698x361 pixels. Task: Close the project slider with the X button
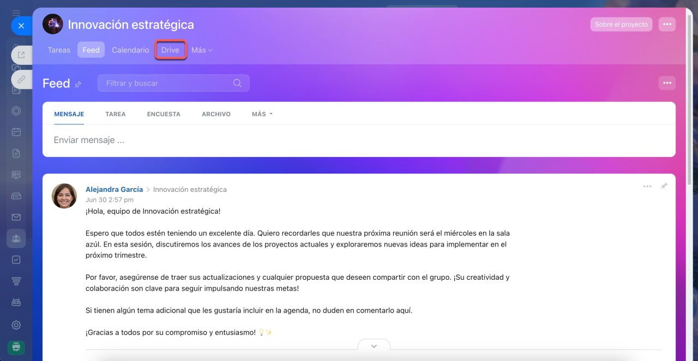[21, 26]
